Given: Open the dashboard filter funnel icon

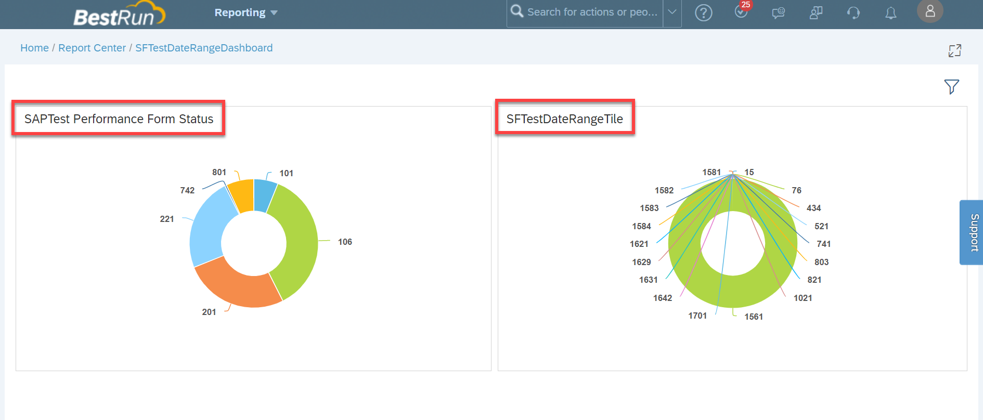Looking at the screenshot, I should pos(952,86).
